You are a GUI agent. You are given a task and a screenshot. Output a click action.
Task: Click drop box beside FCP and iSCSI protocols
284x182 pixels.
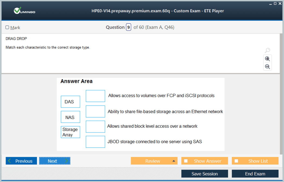[x=96, y=96]
